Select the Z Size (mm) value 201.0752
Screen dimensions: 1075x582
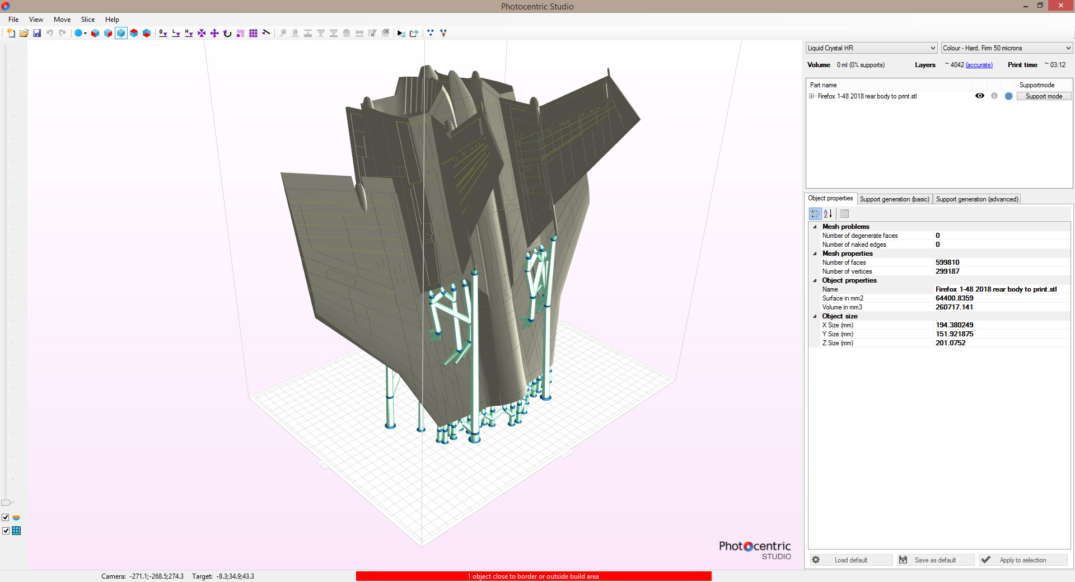tap(1002, 343)
